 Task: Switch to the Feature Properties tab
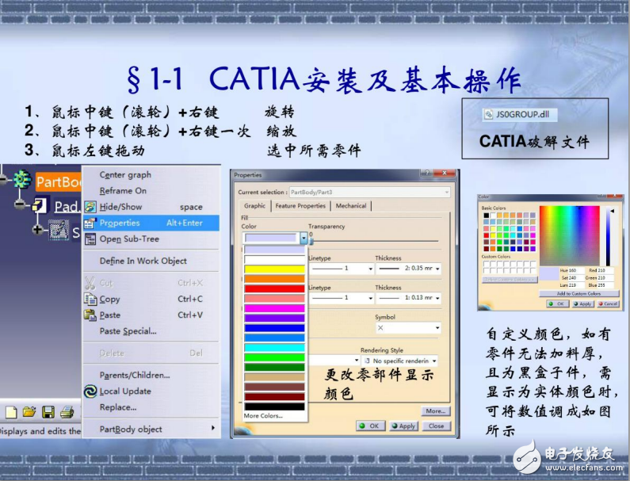[300, 206]
